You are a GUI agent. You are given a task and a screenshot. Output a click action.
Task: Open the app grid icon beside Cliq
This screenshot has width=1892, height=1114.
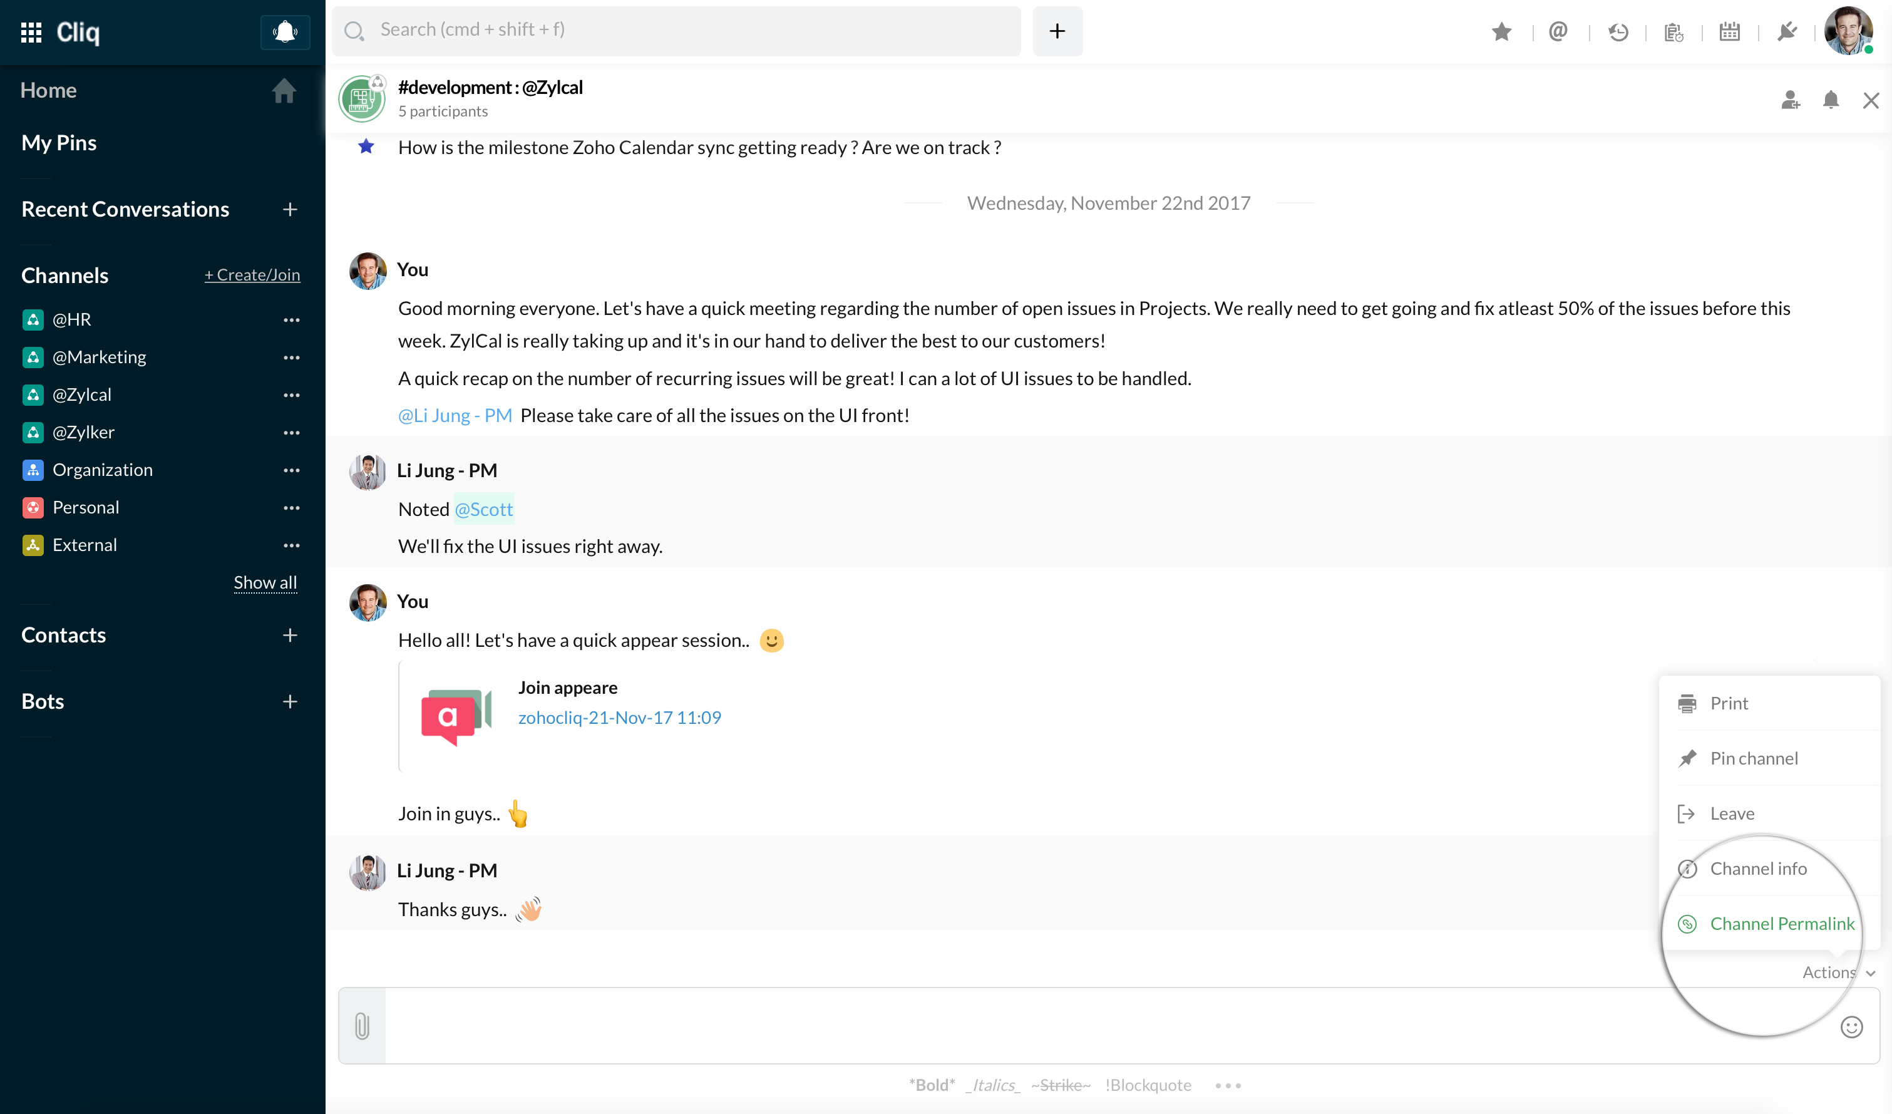click(x=31, y=31)
